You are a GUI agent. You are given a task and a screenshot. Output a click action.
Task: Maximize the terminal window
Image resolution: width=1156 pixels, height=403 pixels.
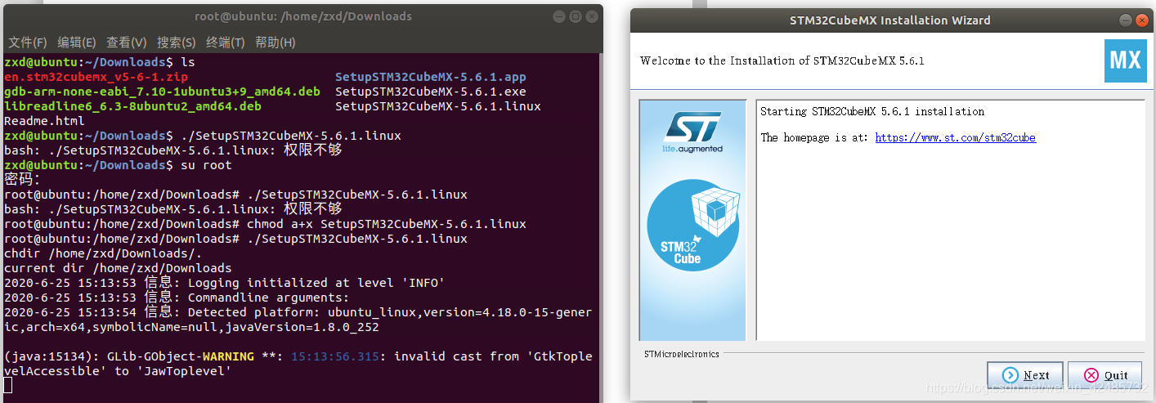[575, 16]
